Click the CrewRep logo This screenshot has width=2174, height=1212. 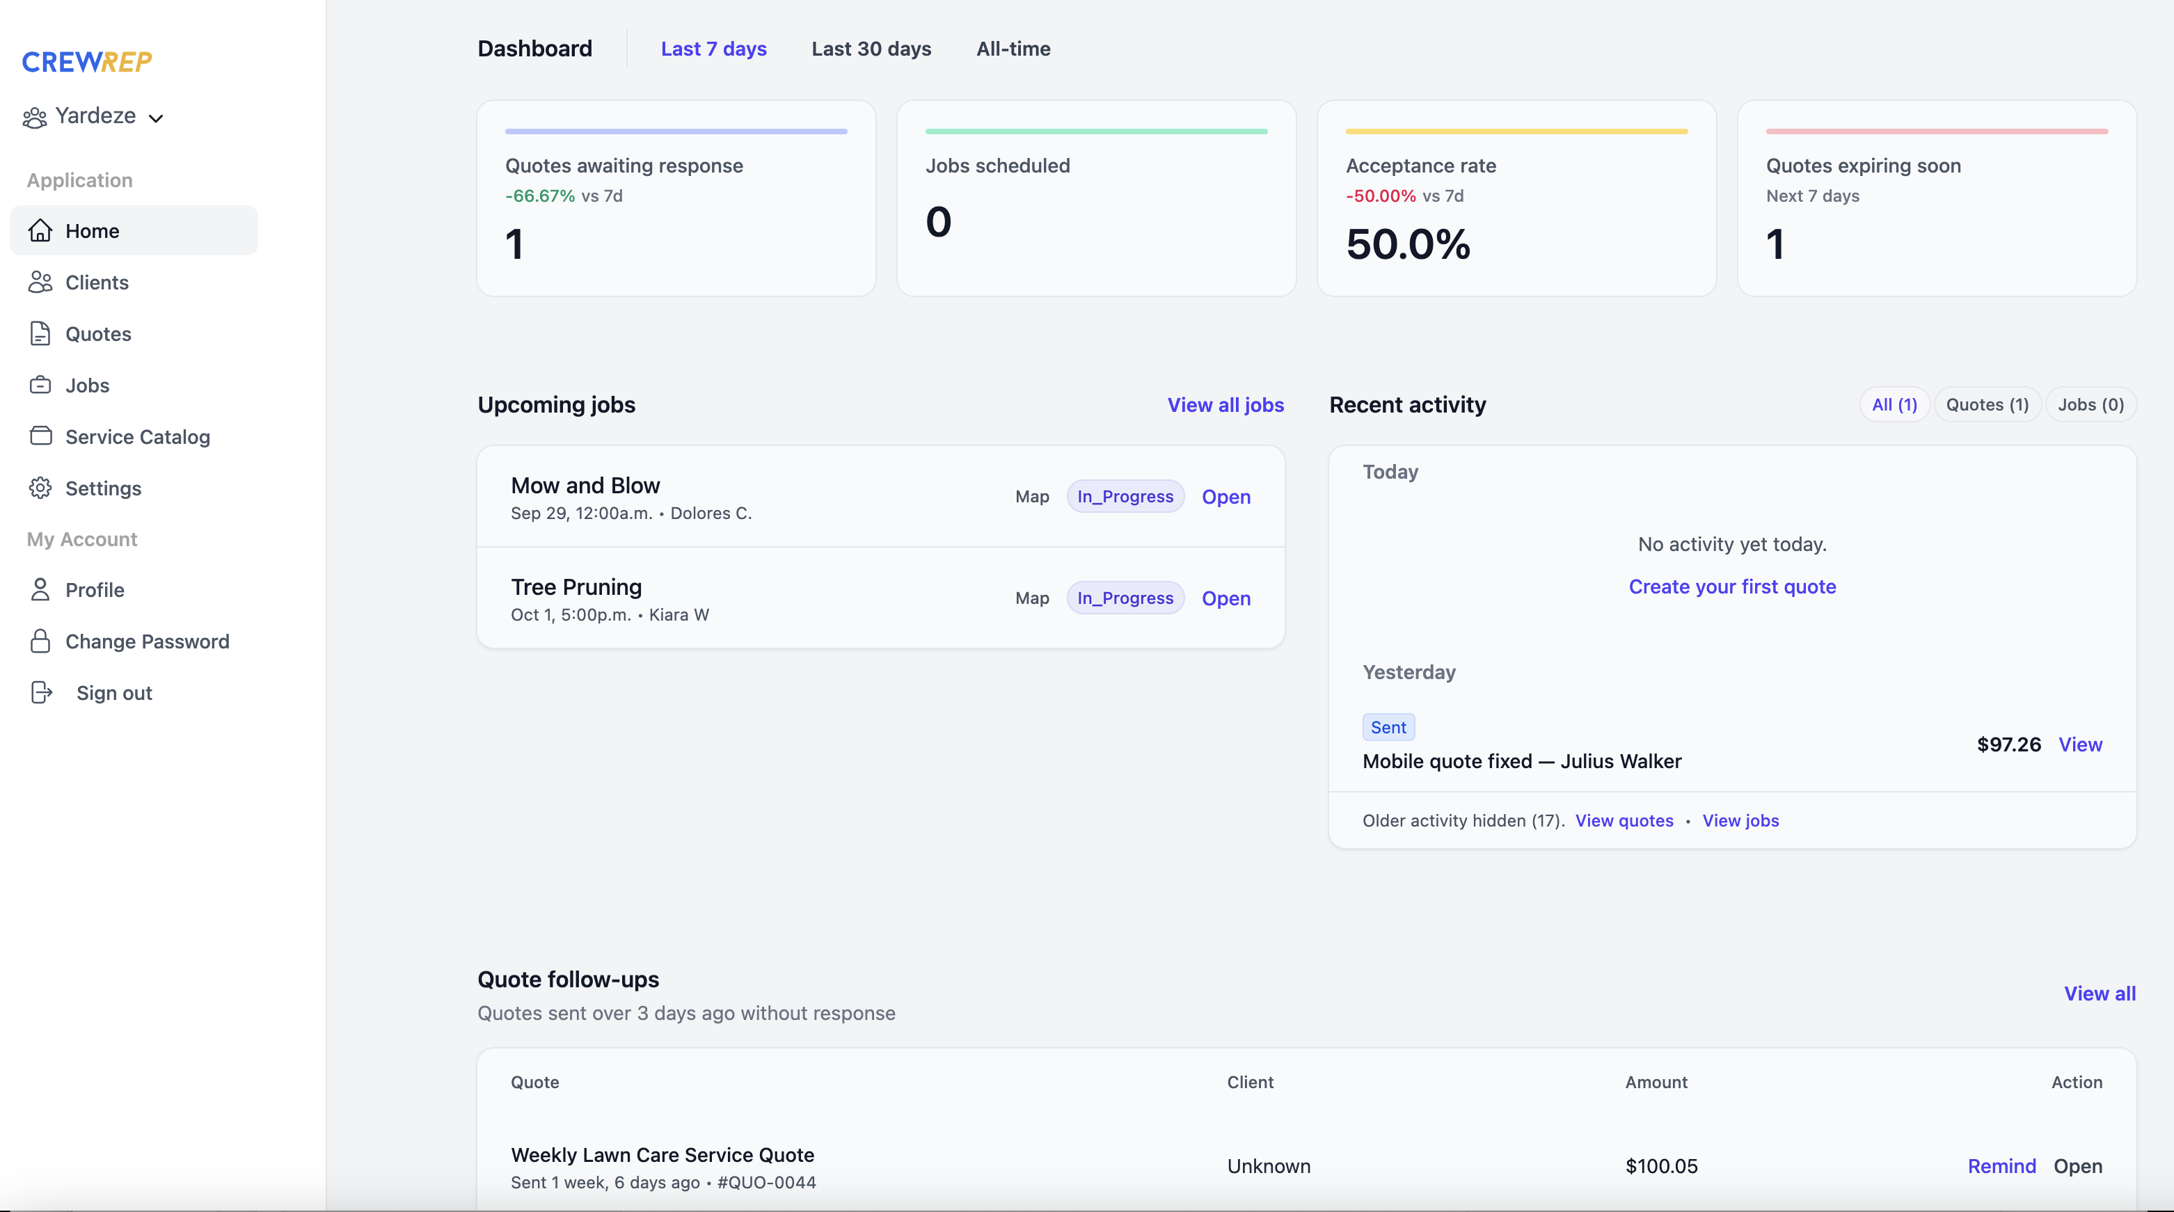(87, 62)
